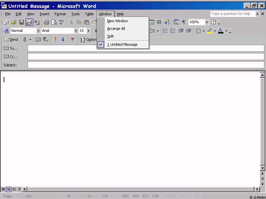Screen dimensions: 266x199
Task: Expand the Font Color dropdown arrow
Action: (226, 31)
